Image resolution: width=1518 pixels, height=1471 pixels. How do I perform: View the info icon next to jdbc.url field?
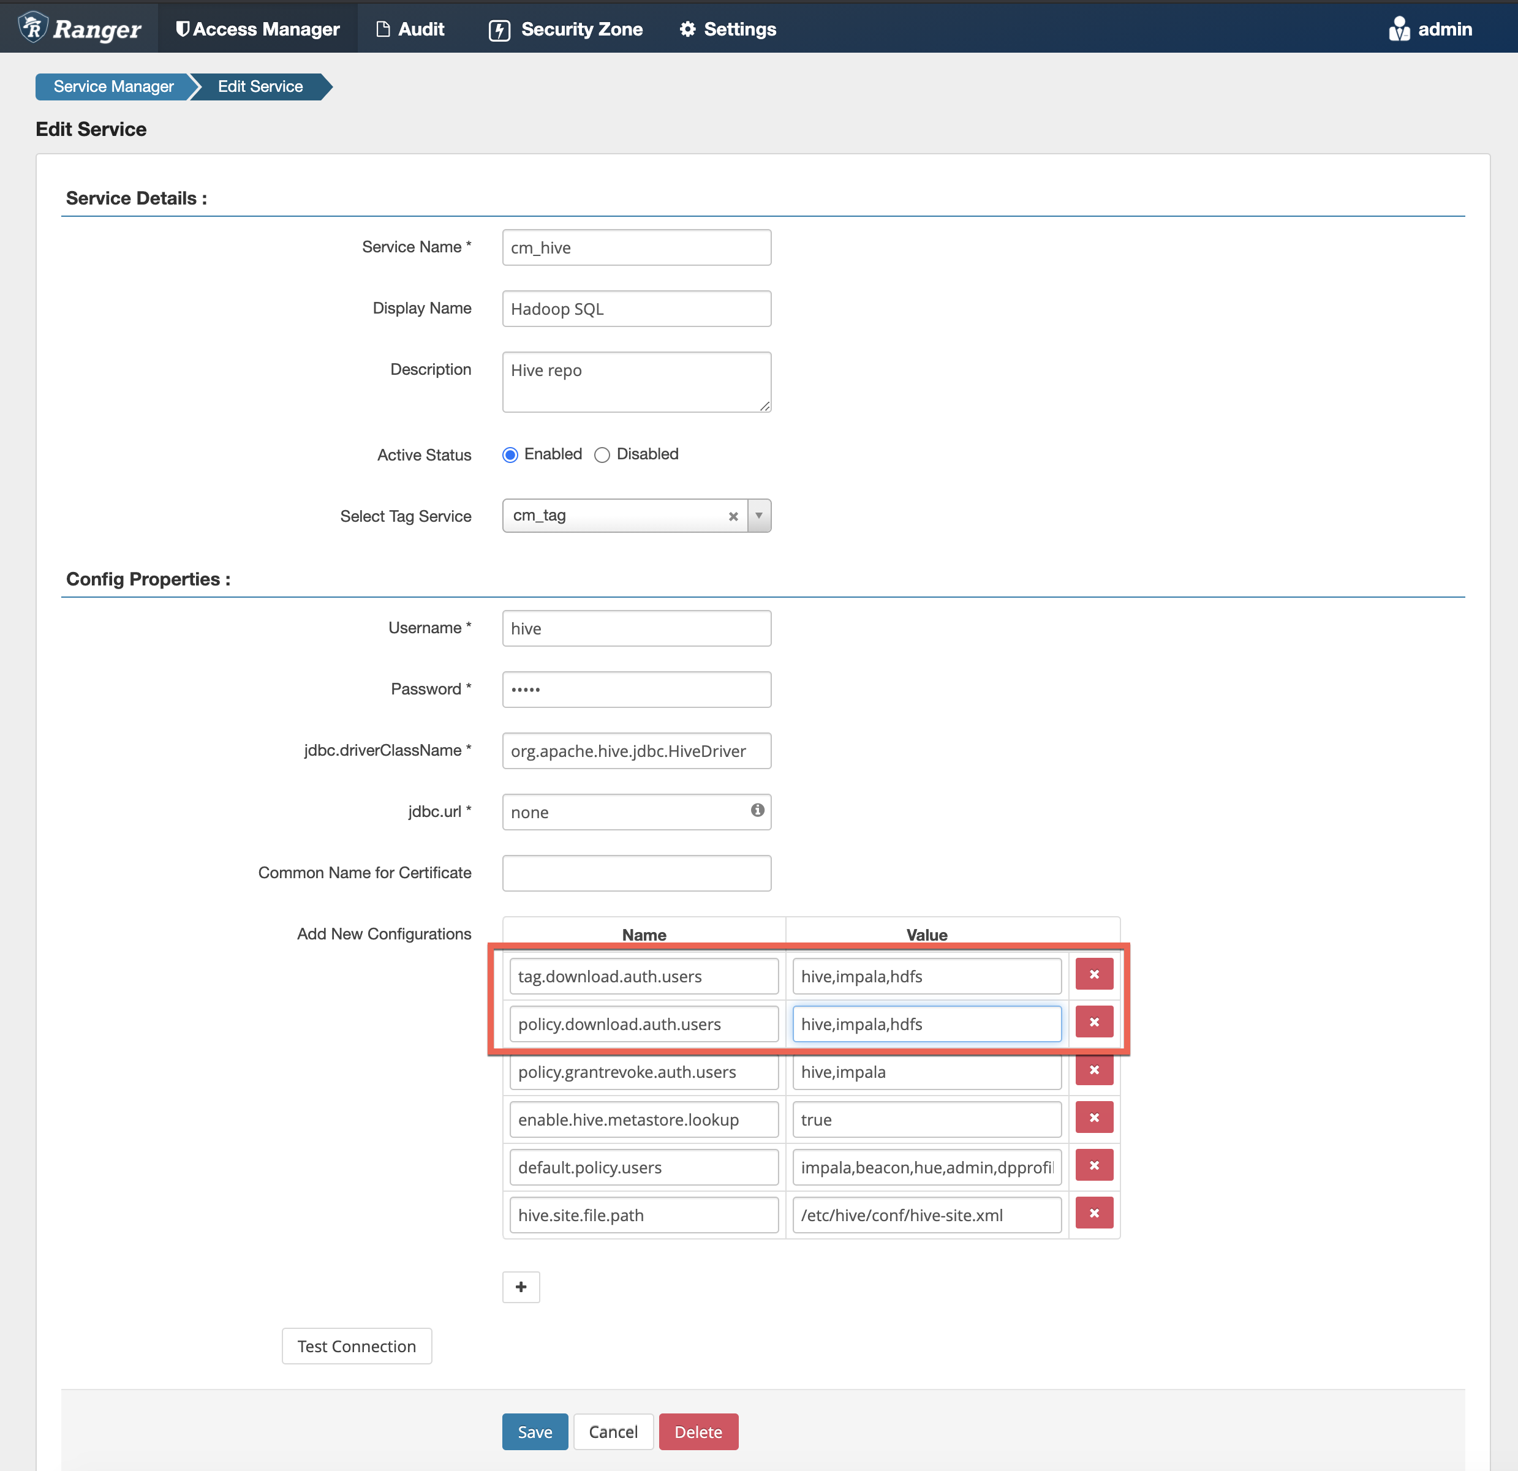(757, 811)
